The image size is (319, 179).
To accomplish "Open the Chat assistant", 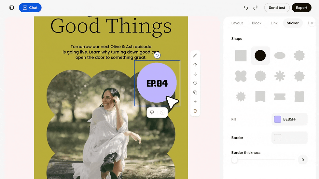I will pos(30,8).
